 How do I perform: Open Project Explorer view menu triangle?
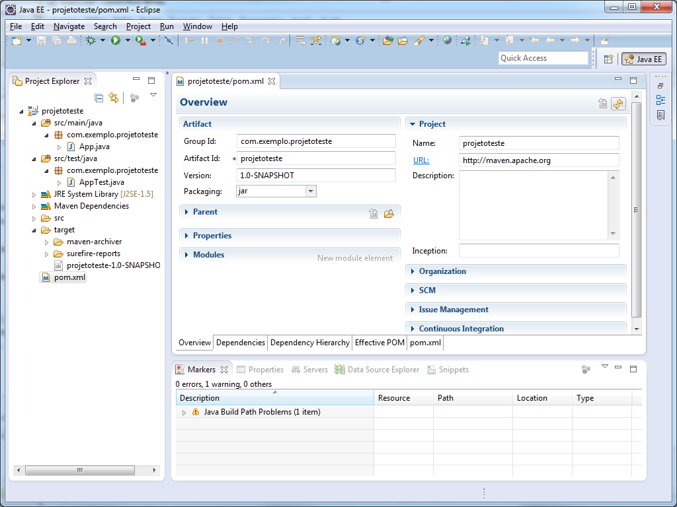pyautogui.click(x=153, y=95)
